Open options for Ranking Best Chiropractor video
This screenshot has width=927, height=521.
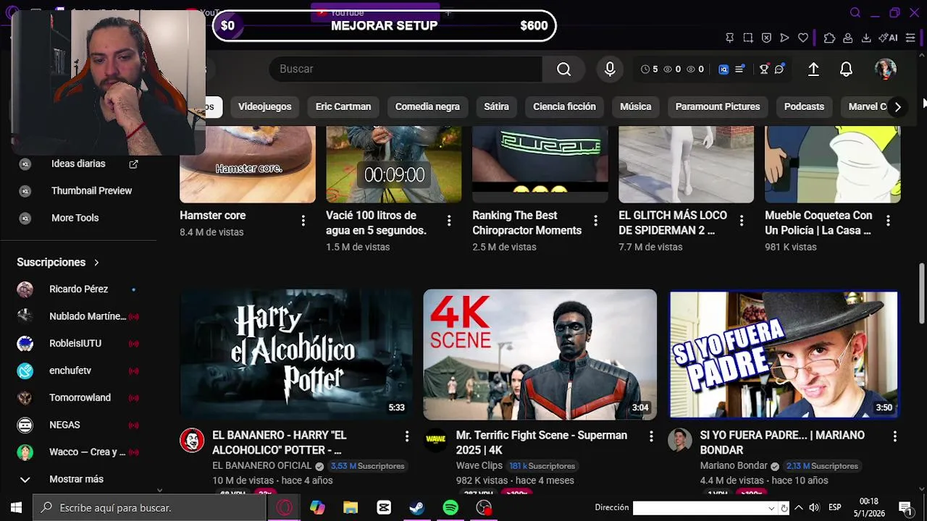[x=595, y=221]
